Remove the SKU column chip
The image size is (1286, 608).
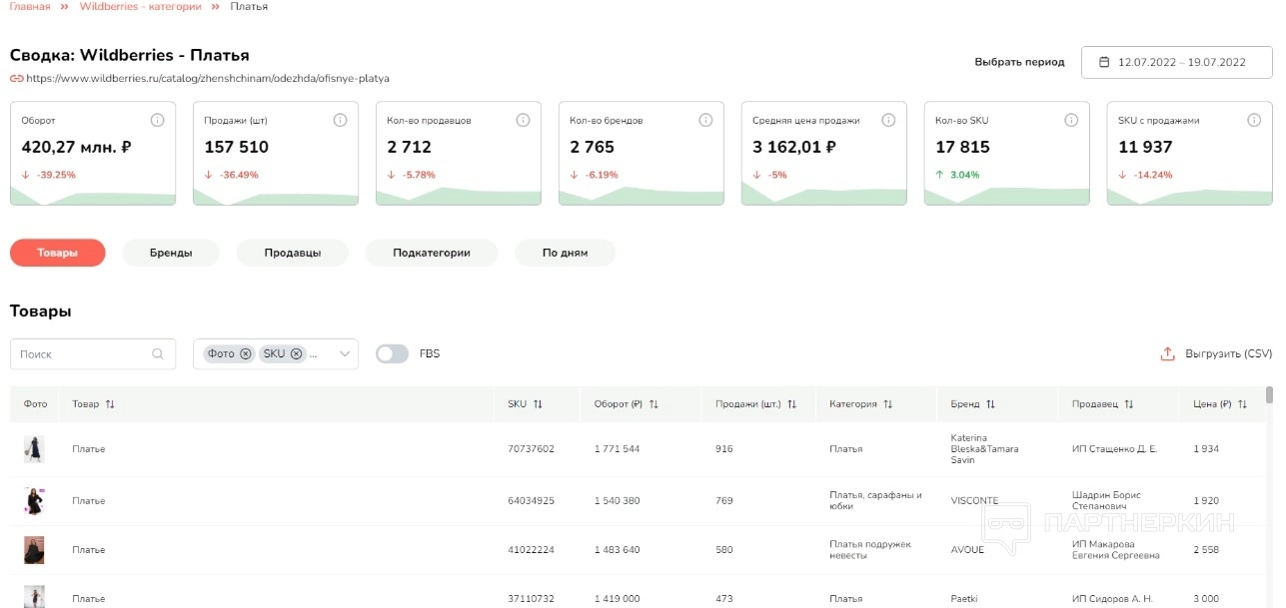click(x=297, y=353)
